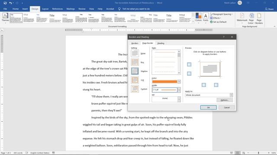Click the Tell me lightbulb icon

119,9
